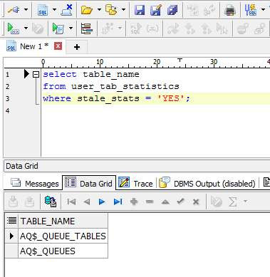Open the Explain Plan icon
Image resolution: width=270 pixels, height=277 pixels.
(x=86, y=28)
